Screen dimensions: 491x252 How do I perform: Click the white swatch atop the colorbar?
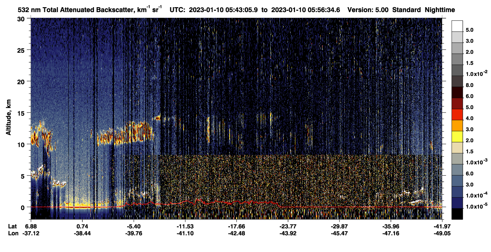tap(457, 26)
